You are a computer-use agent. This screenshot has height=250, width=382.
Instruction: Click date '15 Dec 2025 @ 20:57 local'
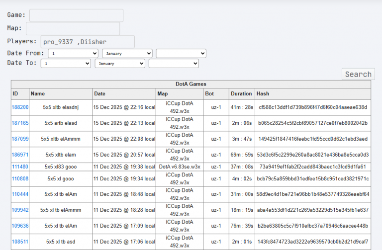point(124,155)
